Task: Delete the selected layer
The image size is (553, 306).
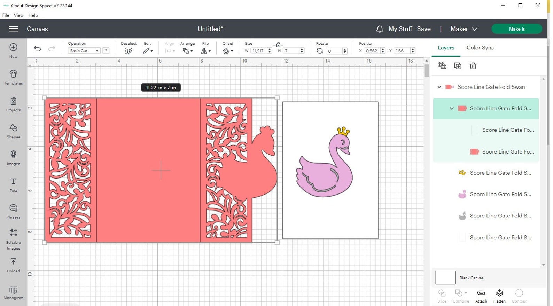Action: tap(473, 66)
